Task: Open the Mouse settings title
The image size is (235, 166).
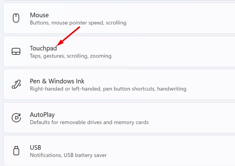Action: 39,15
